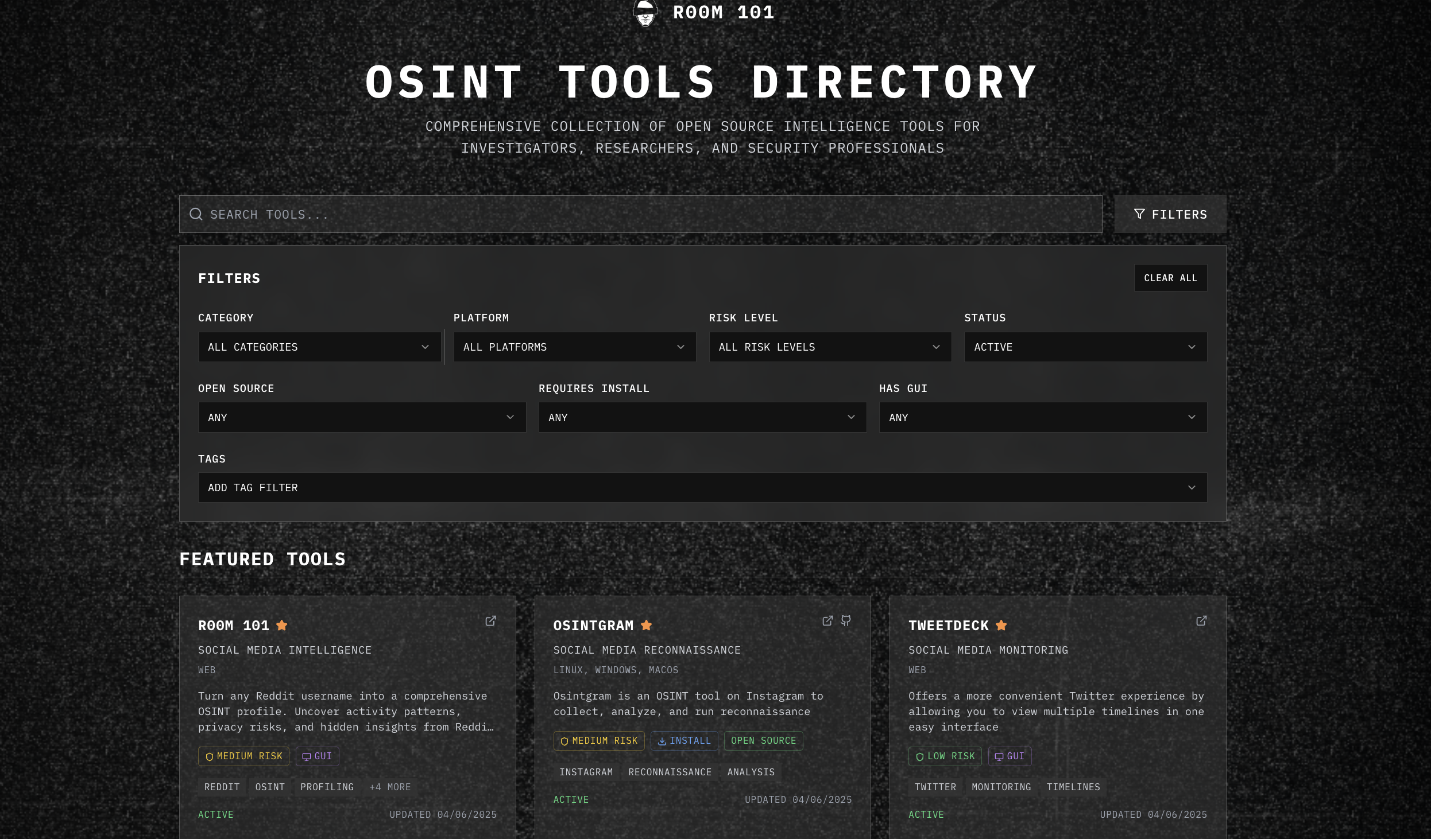This screenshot has height=839, width=1431.
Task: Click the Room 101 masked-face logo
Action: point(645,13)
